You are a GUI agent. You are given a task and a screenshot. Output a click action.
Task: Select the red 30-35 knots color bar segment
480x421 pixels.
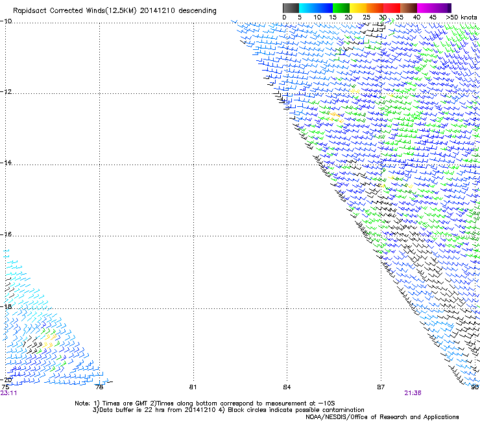(x=392, y=8)
